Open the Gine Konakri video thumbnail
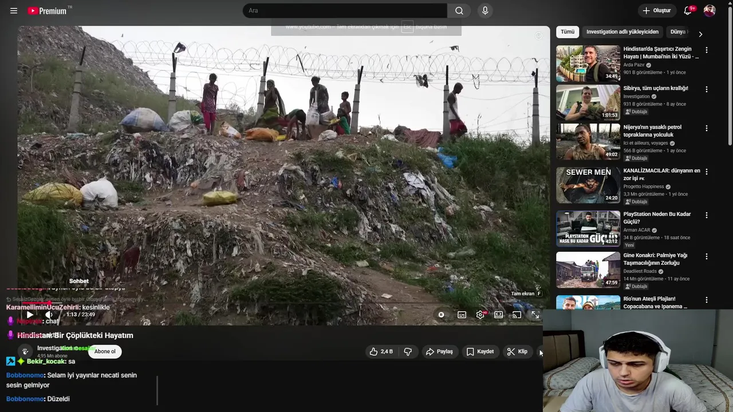 coord(588,270)
